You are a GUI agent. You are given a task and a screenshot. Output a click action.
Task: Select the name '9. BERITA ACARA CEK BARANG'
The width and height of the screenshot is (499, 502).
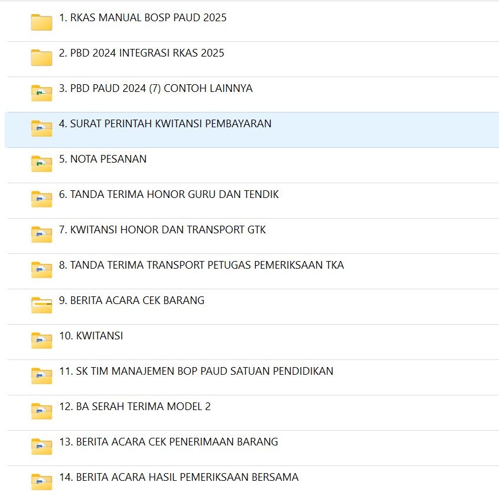[x=132, y=300]
